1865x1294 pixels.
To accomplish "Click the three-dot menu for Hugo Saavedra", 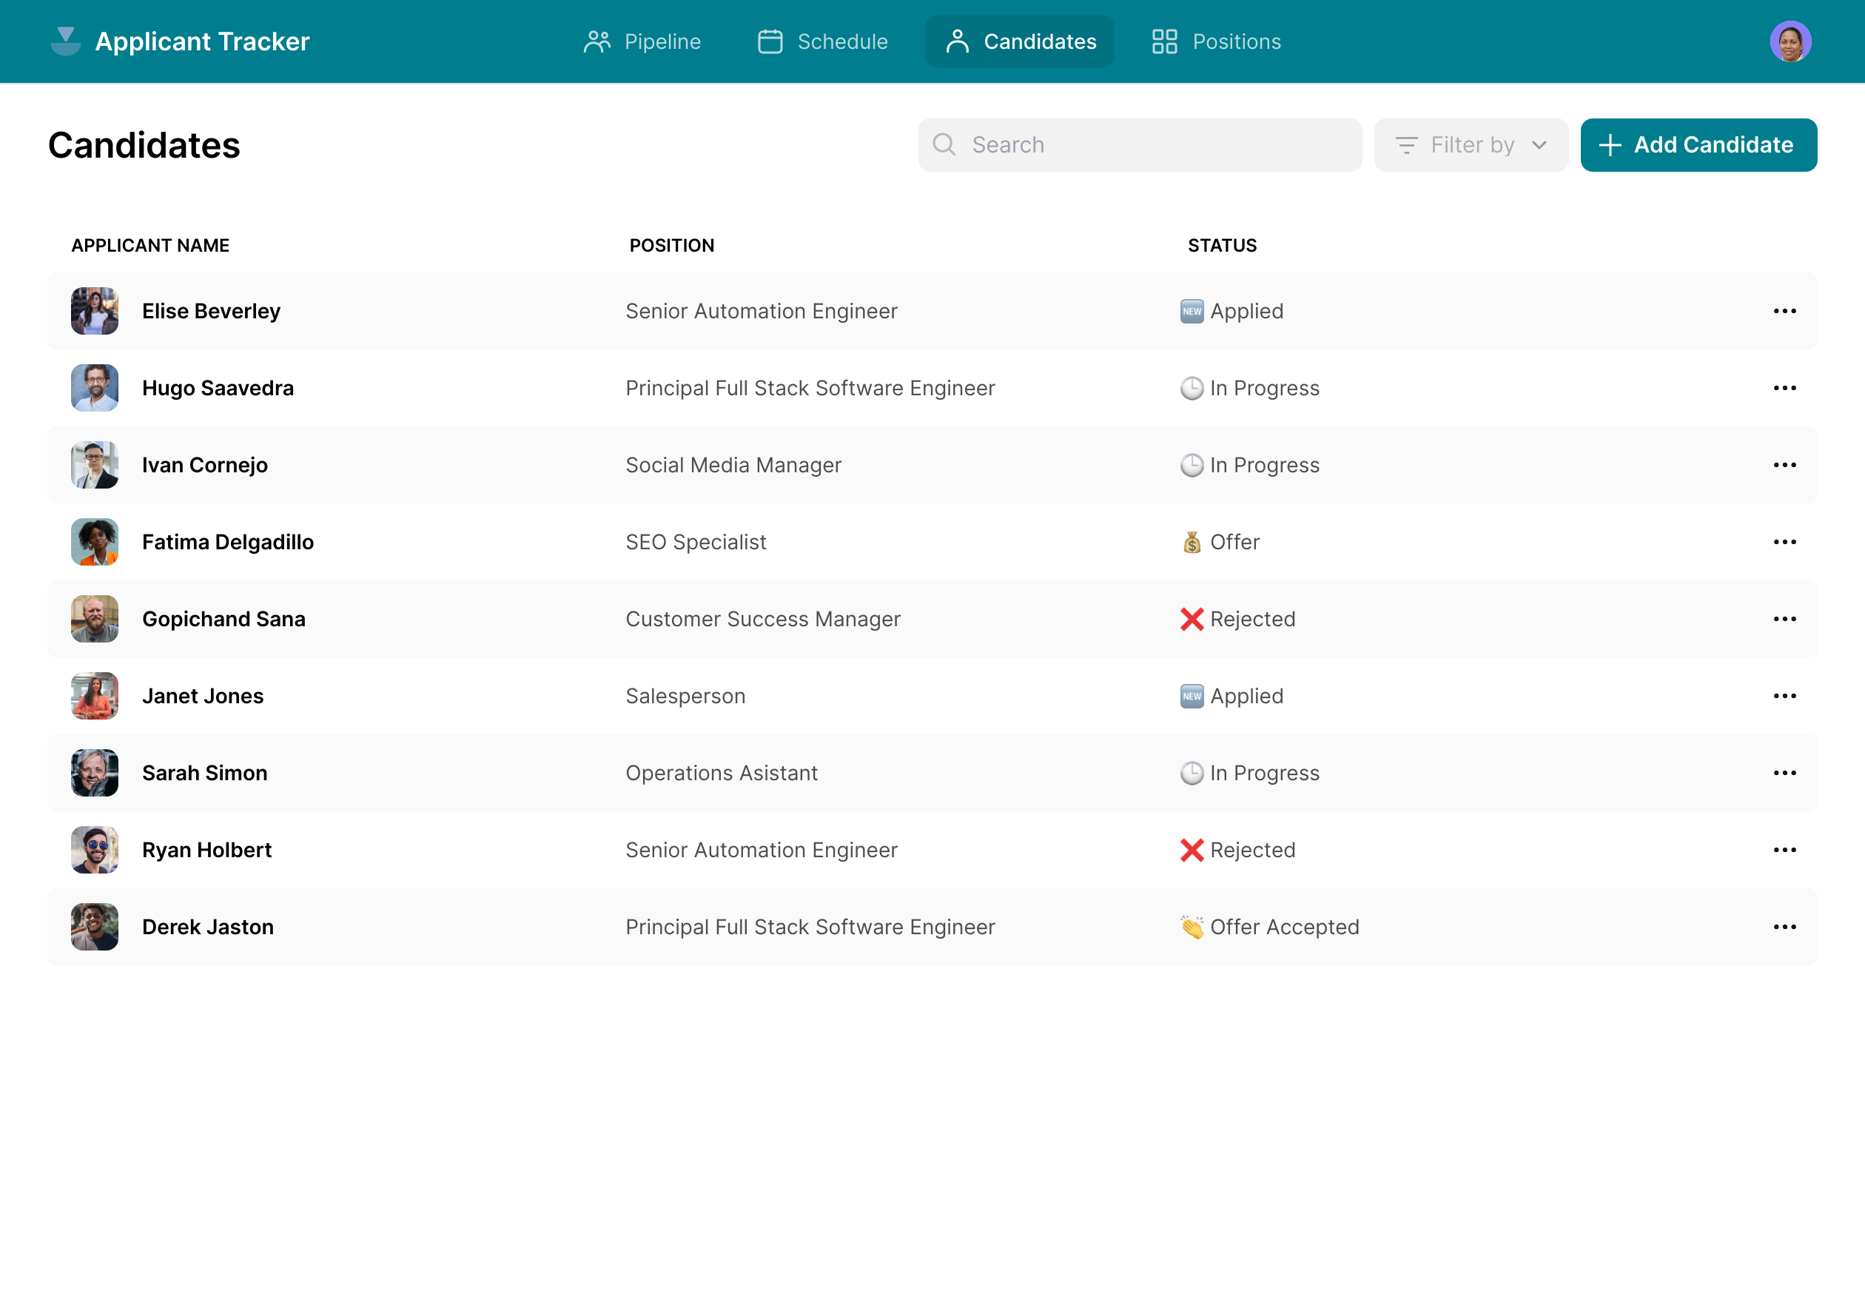I will 1786,387.
